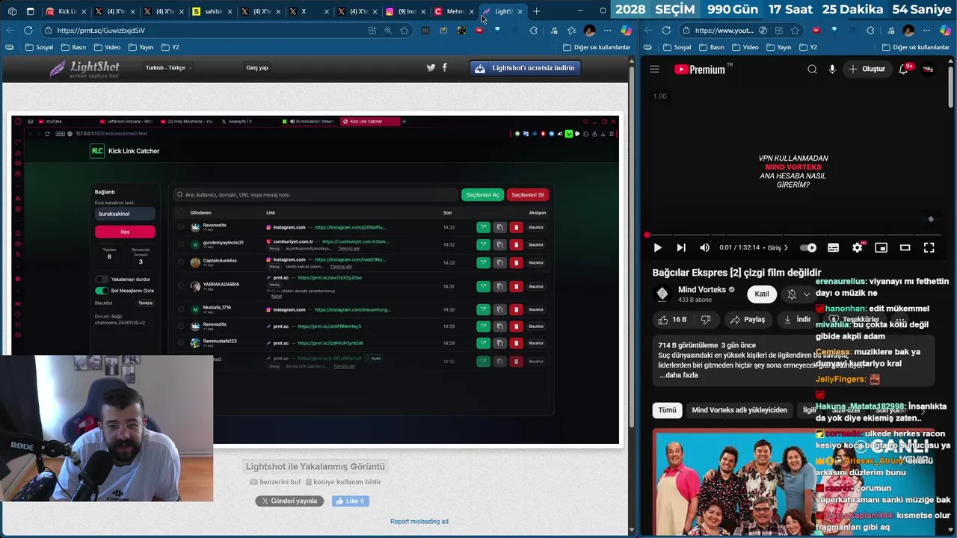Switch to Instagram (9) browser tab
The width and height of the screenshot is (957, 538).
tap(407, 11)
